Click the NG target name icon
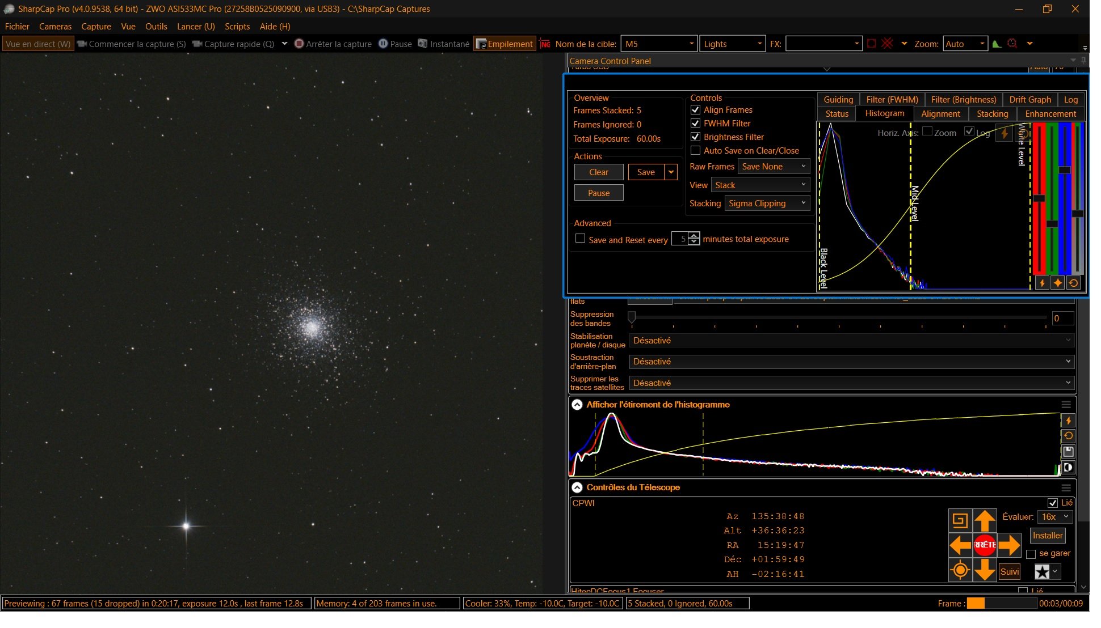This screenshot has width=1101, height=628. click(x=545, y=44)
